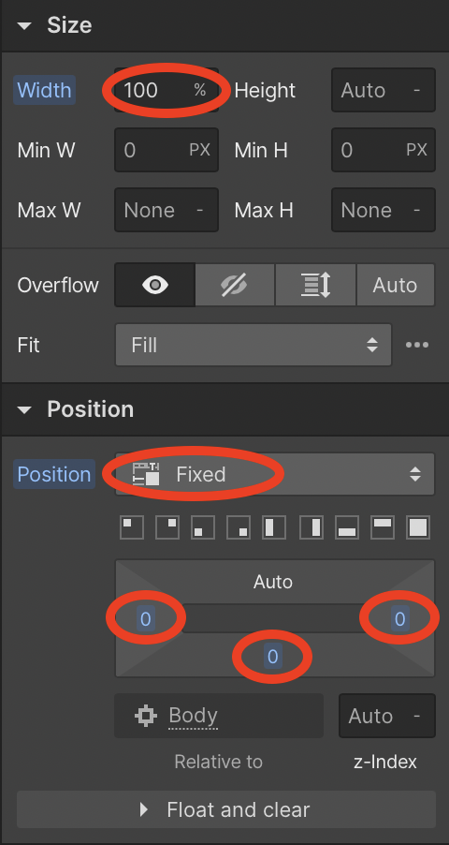Set overflow to visible with eye icon
449x845 pixels.
pyautogui.click(x=154, y=285)
